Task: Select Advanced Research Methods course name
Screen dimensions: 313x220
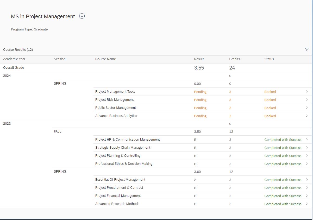Action: pyautogui.click(x=117, y=204)
